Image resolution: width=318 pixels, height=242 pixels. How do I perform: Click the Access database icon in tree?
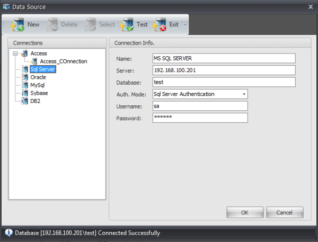tap(24, 53)
